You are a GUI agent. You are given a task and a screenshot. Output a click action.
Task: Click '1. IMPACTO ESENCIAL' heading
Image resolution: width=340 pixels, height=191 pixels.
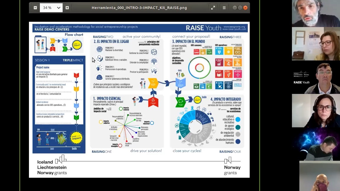point(107,98)
